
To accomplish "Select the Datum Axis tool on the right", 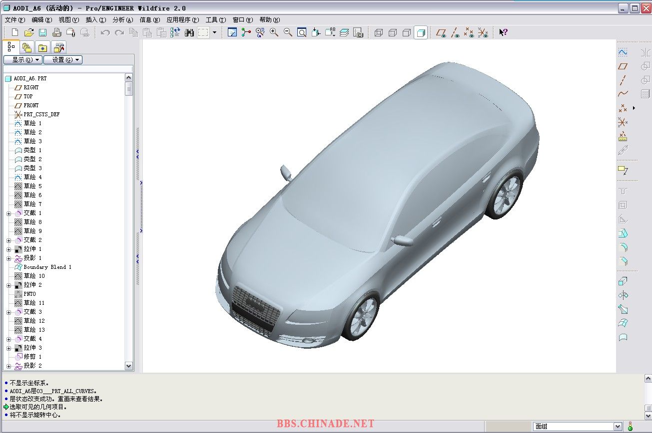I will coord(623,80).
